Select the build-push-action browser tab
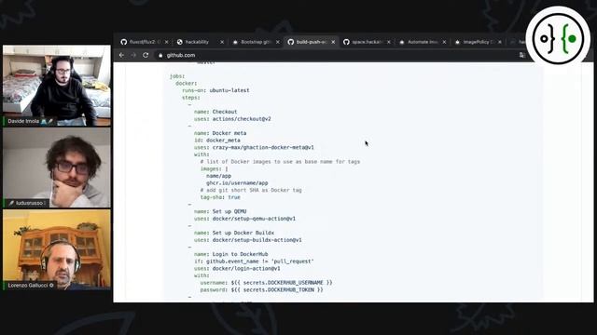 click(312, 42)
